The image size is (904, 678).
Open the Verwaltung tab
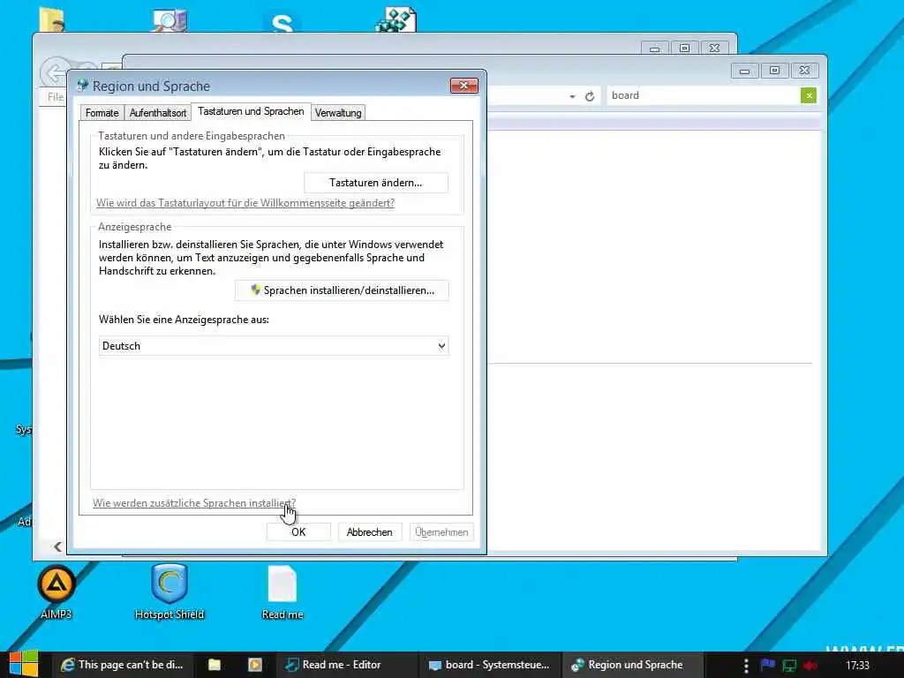click(x=338, y=112)
